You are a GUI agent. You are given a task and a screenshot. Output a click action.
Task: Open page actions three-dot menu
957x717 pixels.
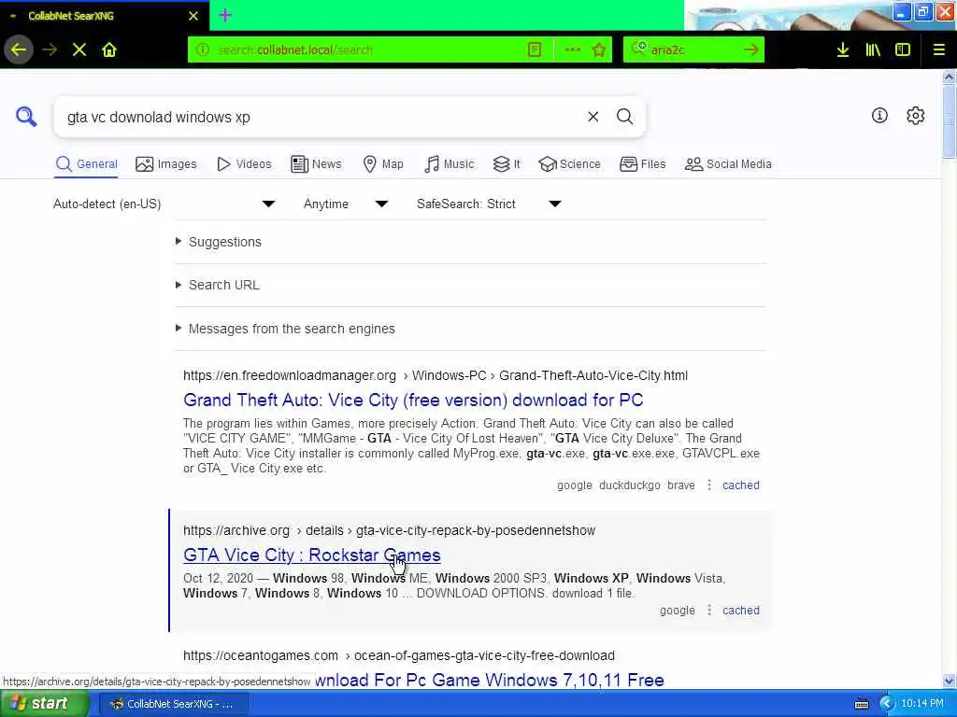pyautogui.click(x=573, y=50)
